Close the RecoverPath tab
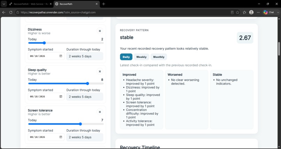 [97, 4]
